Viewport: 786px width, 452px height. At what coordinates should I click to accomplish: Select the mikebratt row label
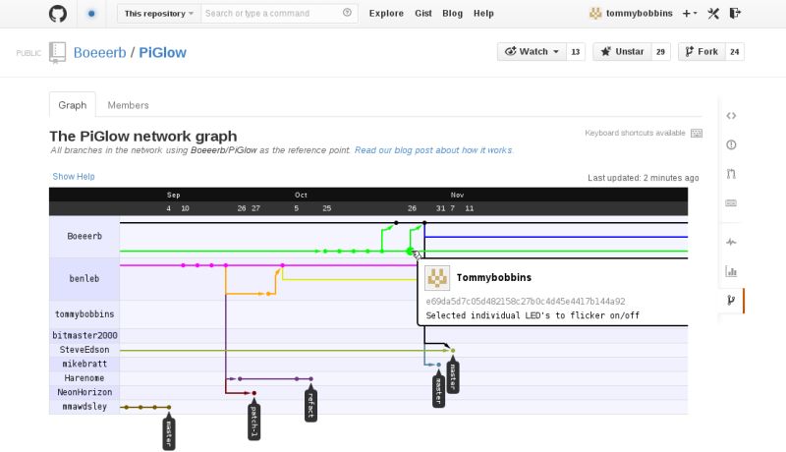[84, 364]
